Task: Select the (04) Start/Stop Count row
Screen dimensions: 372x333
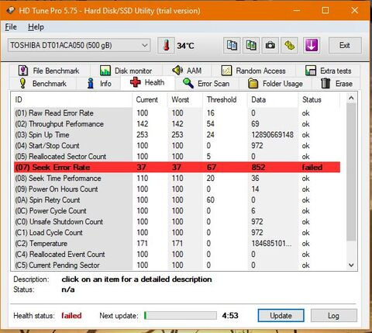Action: (177, 146)
